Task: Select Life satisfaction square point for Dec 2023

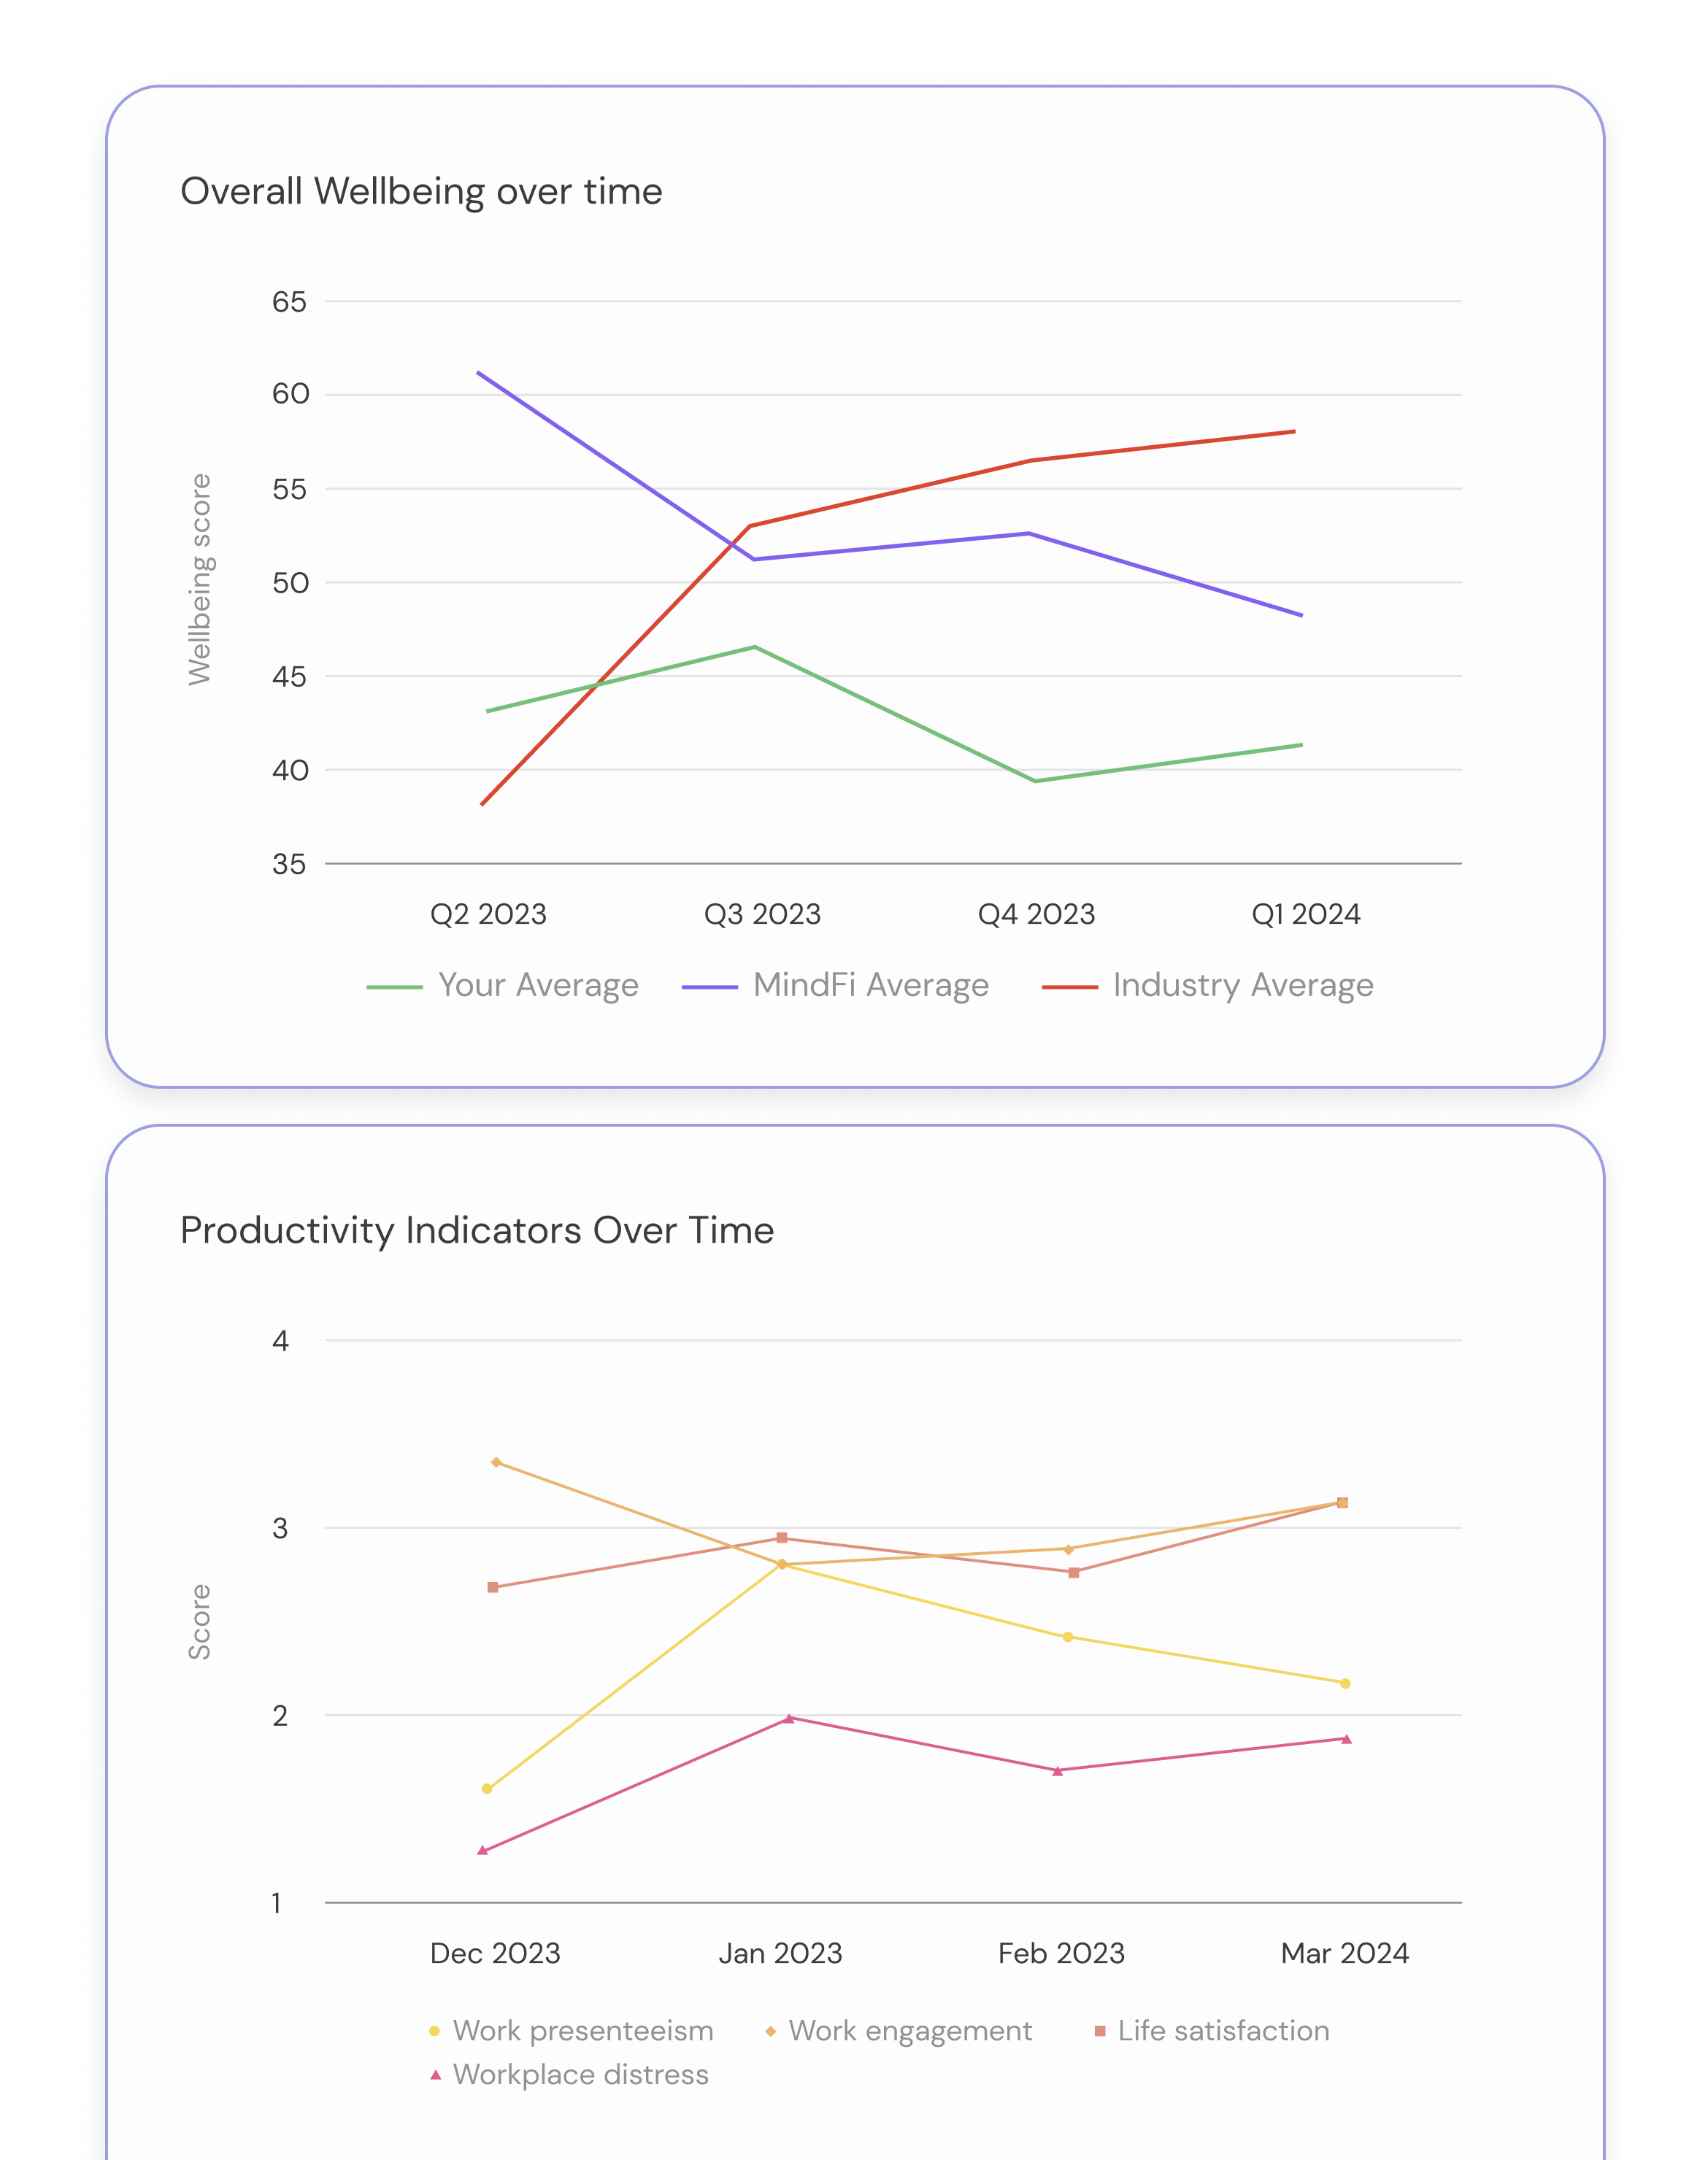Action: pyautogui.click(x=493, y=1587)
